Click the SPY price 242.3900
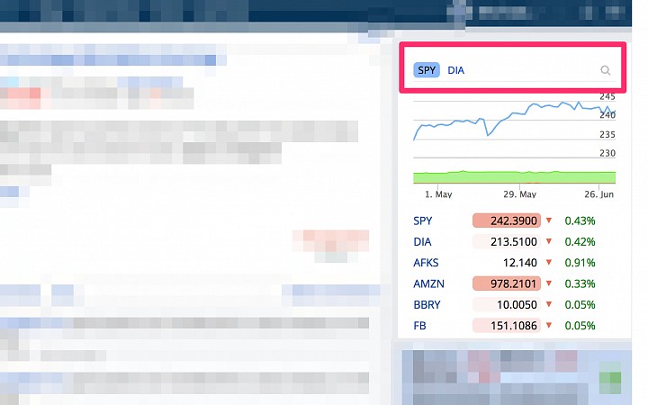The width and height of the screenshot is (648, 405). (x=507, y=220)
